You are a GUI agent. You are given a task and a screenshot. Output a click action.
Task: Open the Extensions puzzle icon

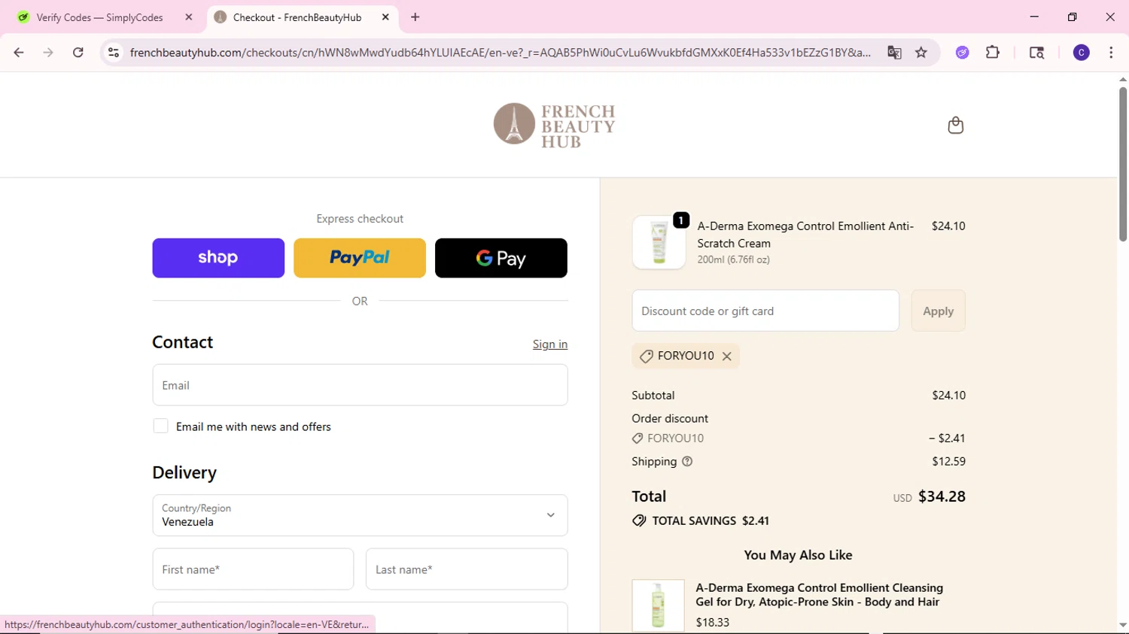point(993,53)
